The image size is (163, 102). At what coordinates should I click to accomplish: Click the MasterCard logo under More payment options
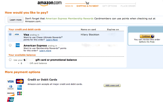pos(20,81)
